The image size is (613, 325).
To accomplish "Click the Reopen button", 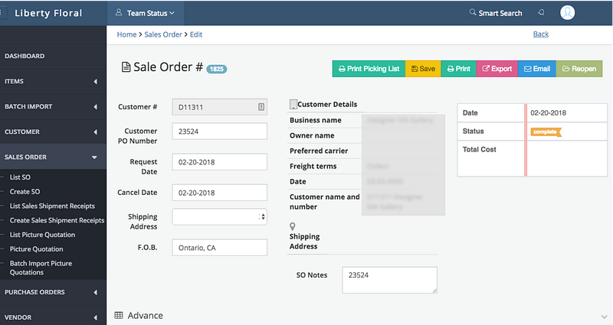I will point(579,69).
